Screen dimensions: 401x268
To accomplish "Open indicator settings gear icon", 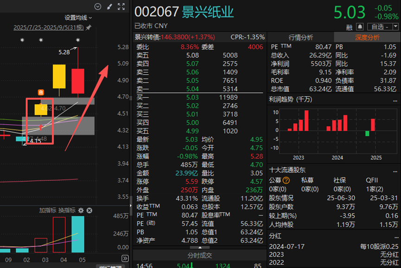I will pyautogui.click(x=81, y=211).
